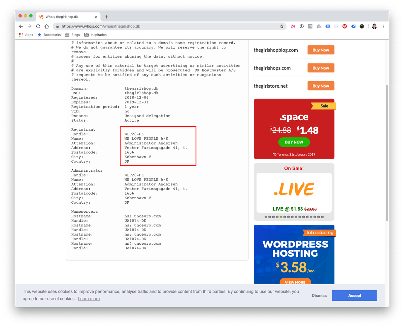Open a new browser tab
This screenshot has width=404, height=327.
coord(106,17)
